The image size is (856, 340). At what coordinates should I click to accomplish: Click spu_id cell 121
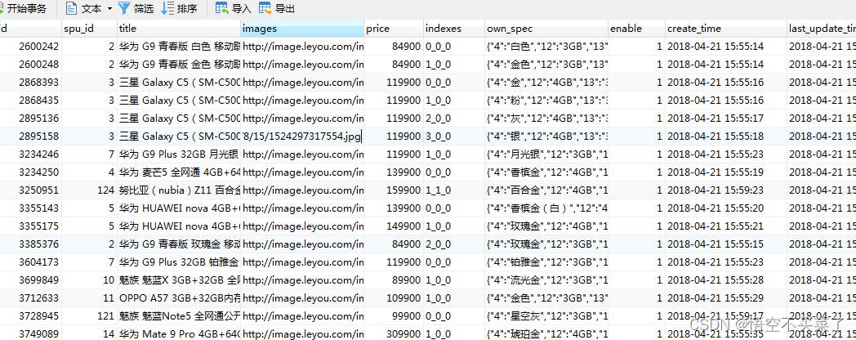point(89,317)
